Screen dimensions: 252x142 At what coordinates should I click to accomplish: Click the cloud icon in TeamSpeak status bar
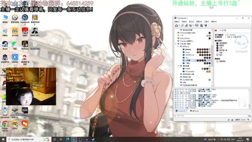pyautogui.click(x=229, y=120)
